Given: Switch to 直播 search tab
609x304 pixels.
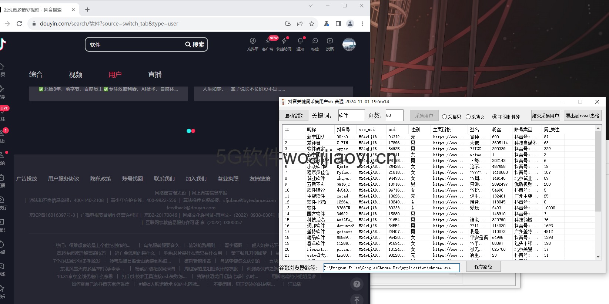Looking at the screenshot, I should (155, 74).
